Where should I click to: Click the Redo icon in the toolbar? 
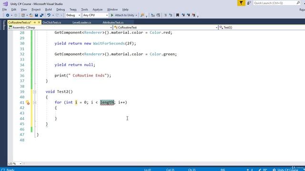pos(57,15)
